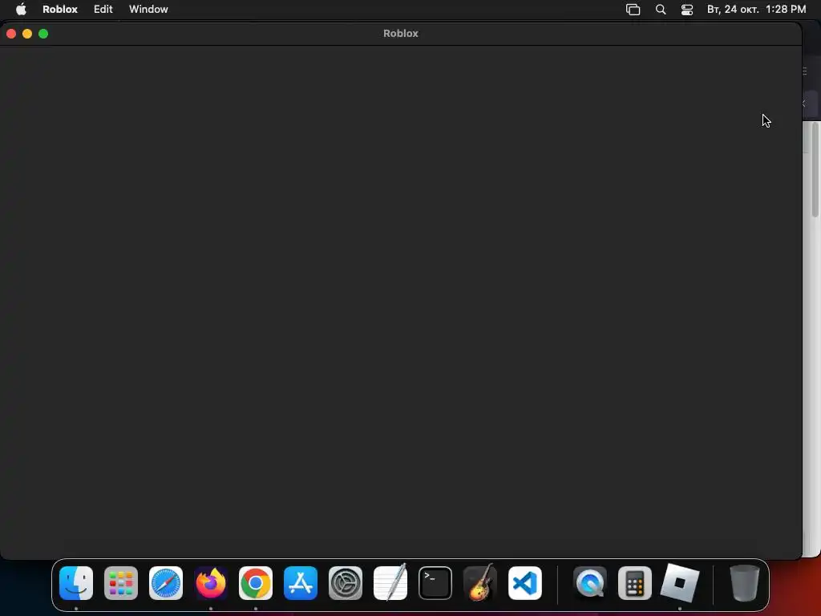The image size is (821, 616).
Task: Click the Roblox window title text
Action: tap(401, 33)
